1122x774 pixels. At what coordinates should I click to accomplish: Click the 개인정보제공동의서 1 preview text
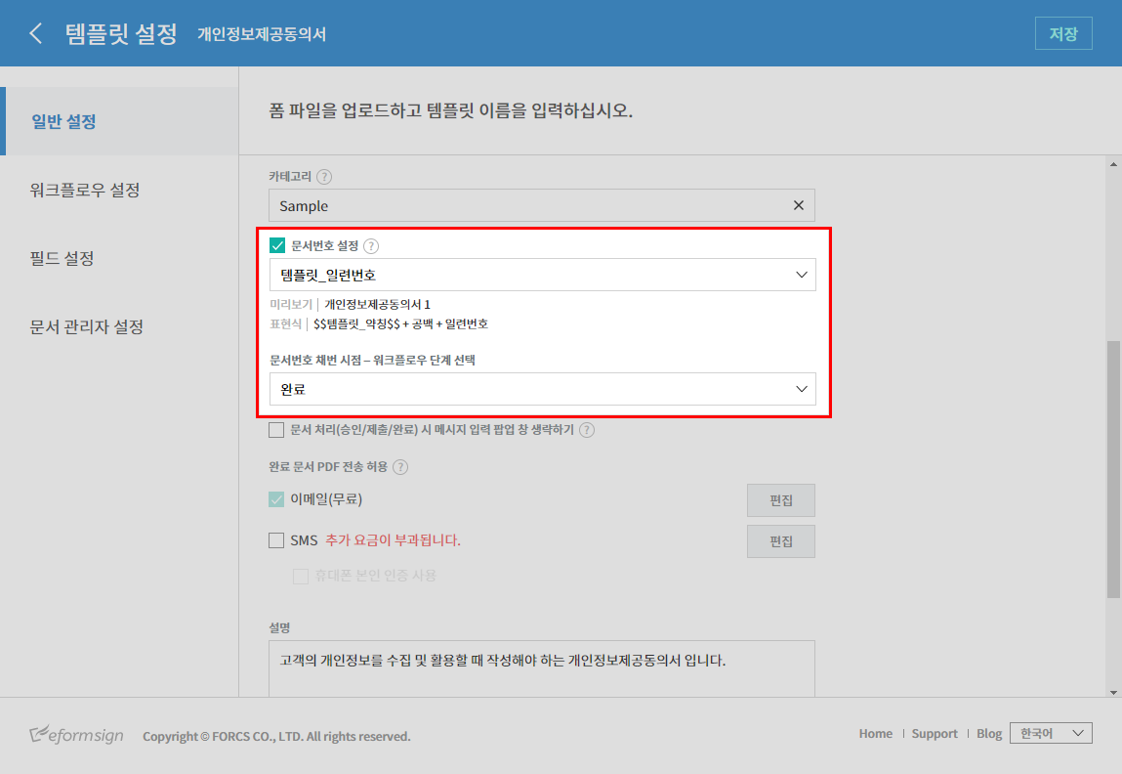click(x=377, y=304)
